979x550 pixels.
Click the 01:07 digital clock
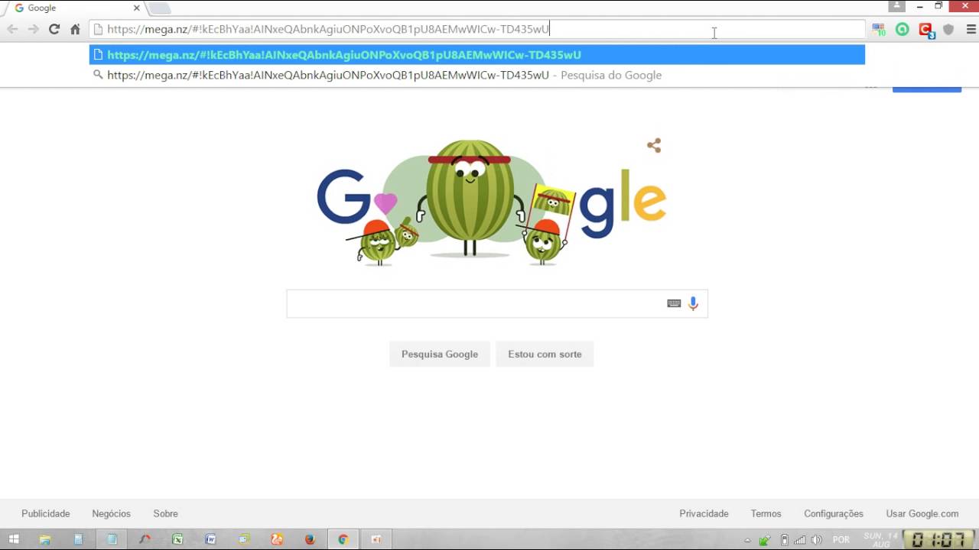pos(938,539)
